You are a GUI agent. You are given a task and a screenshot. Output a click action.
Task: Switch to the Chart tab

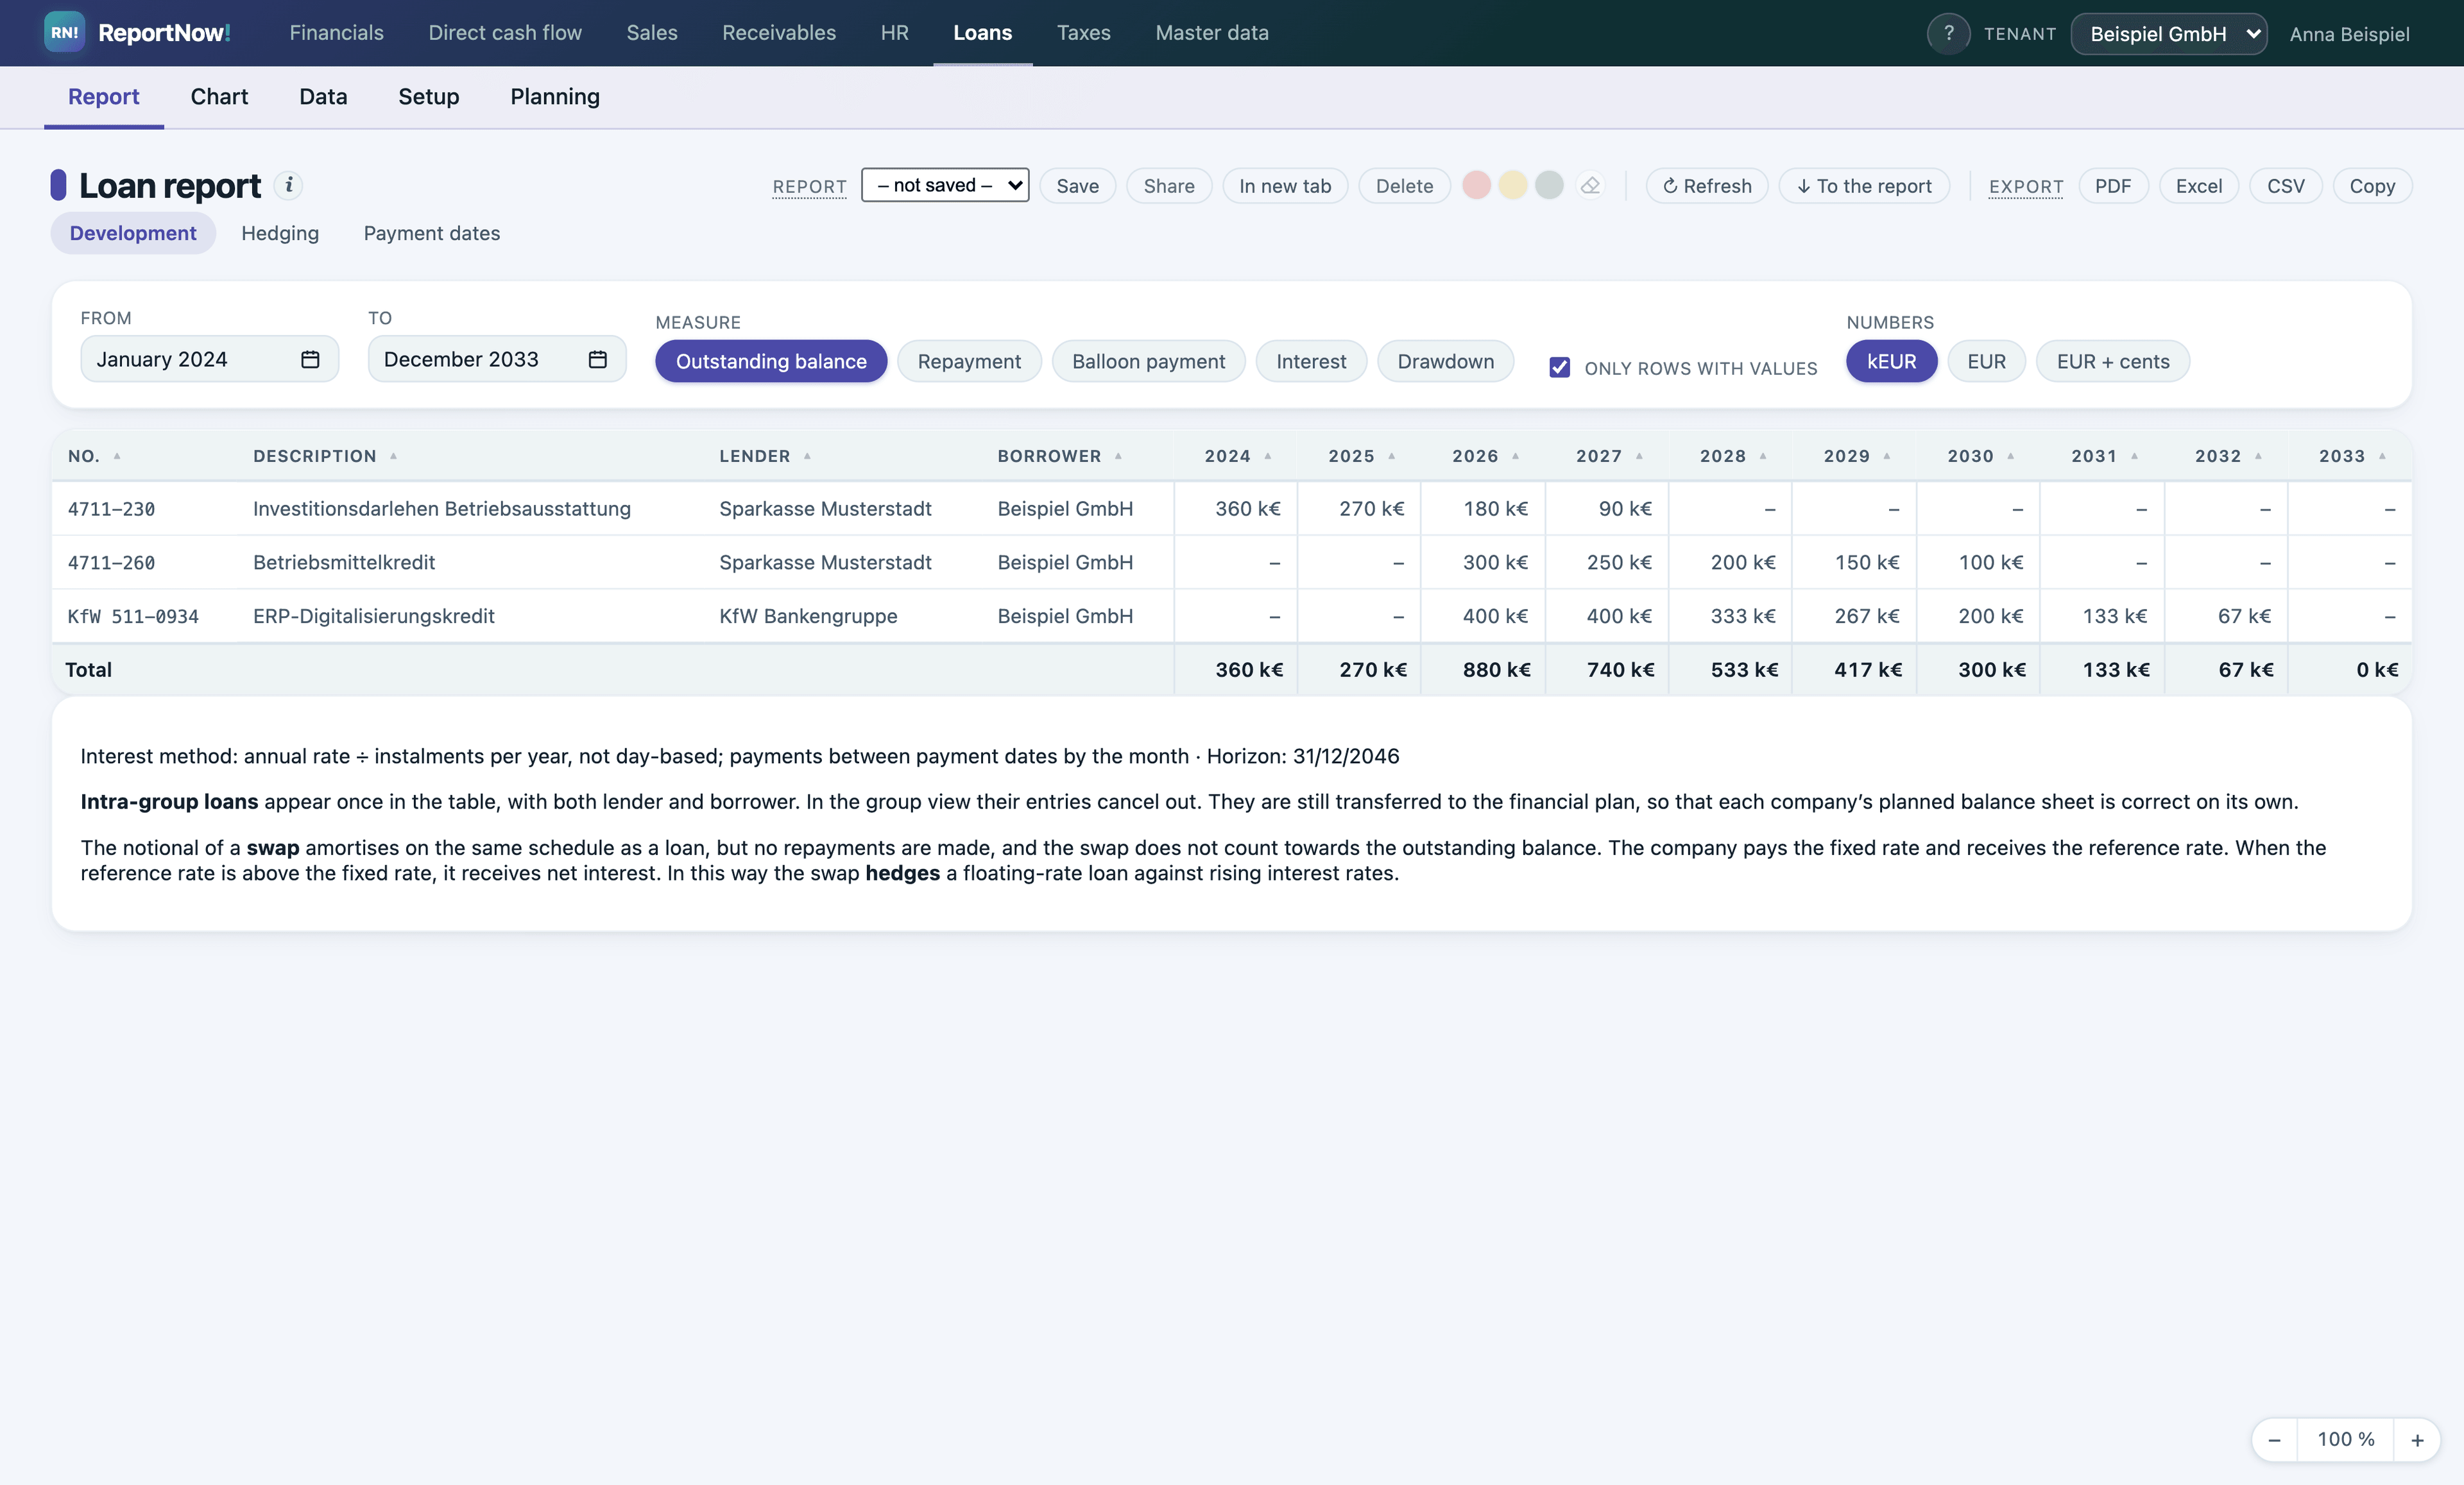[x=219, y=97]
